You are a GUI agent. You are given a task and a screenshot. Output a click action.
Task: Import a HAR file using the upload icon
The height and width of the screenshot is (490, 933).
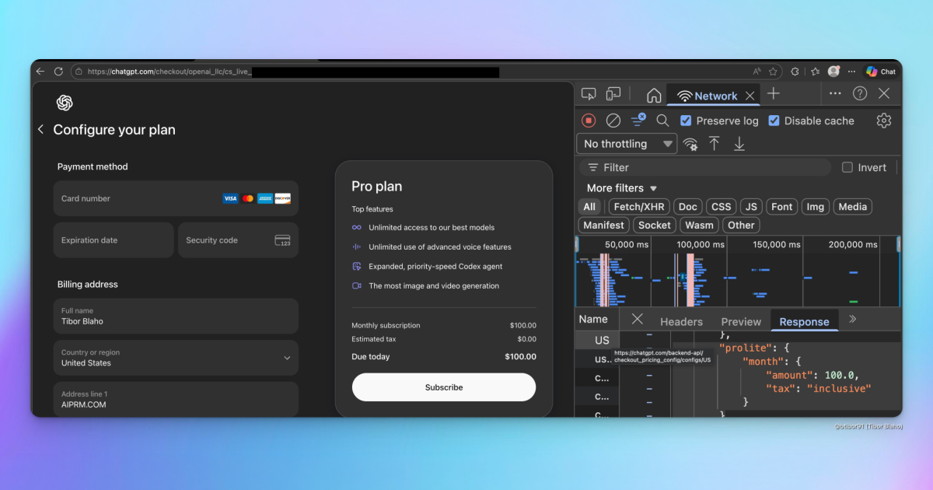[x=715, y=143]
